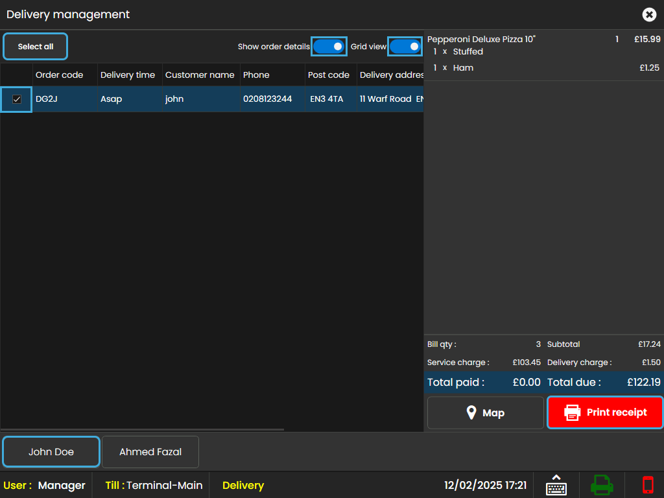The height and width of the screenshot is (498, 664).
Task: Uncheck the checkbox for order DG2J
Action: [17, 99]
